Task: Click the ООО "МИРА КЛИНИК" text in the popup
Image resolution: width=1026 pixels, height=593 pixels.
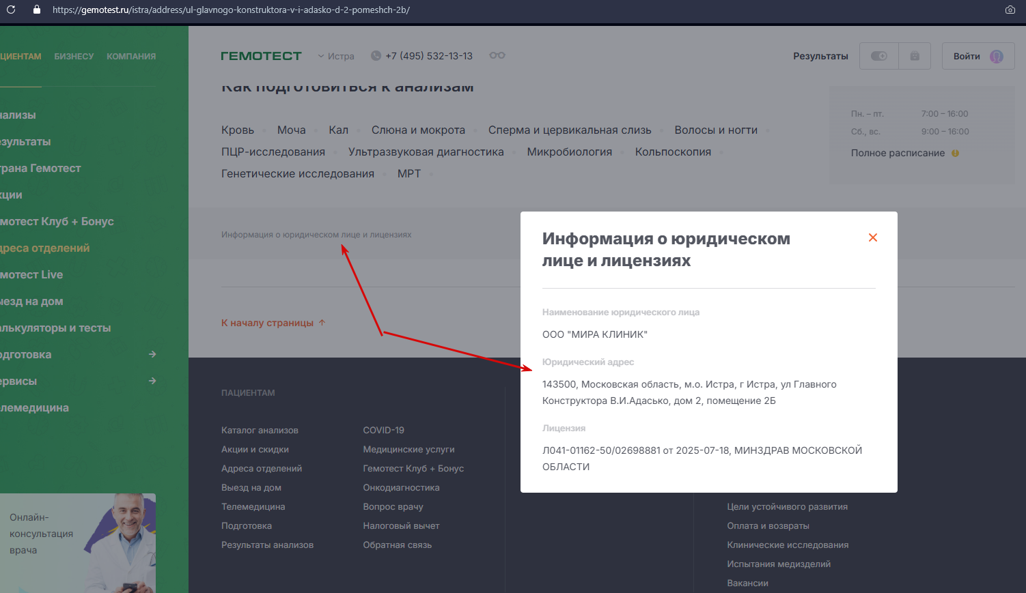Action: click(595, 334)
